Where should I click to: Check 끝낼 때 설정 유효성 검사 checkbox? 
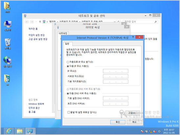click(x=69, y=112)
